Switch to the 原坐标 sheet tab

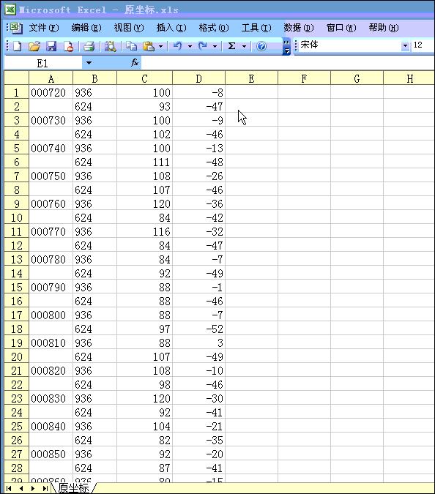74,488
